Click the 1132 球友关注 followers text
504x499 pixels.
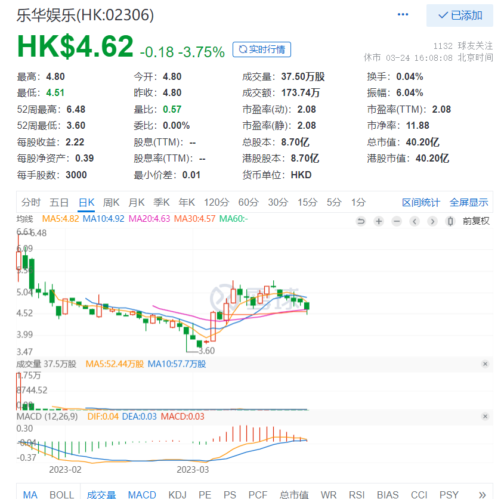tap(463, 46)
